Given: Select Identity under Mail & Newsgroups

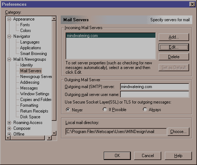Looking at the screenshot, I should [26, 65].
